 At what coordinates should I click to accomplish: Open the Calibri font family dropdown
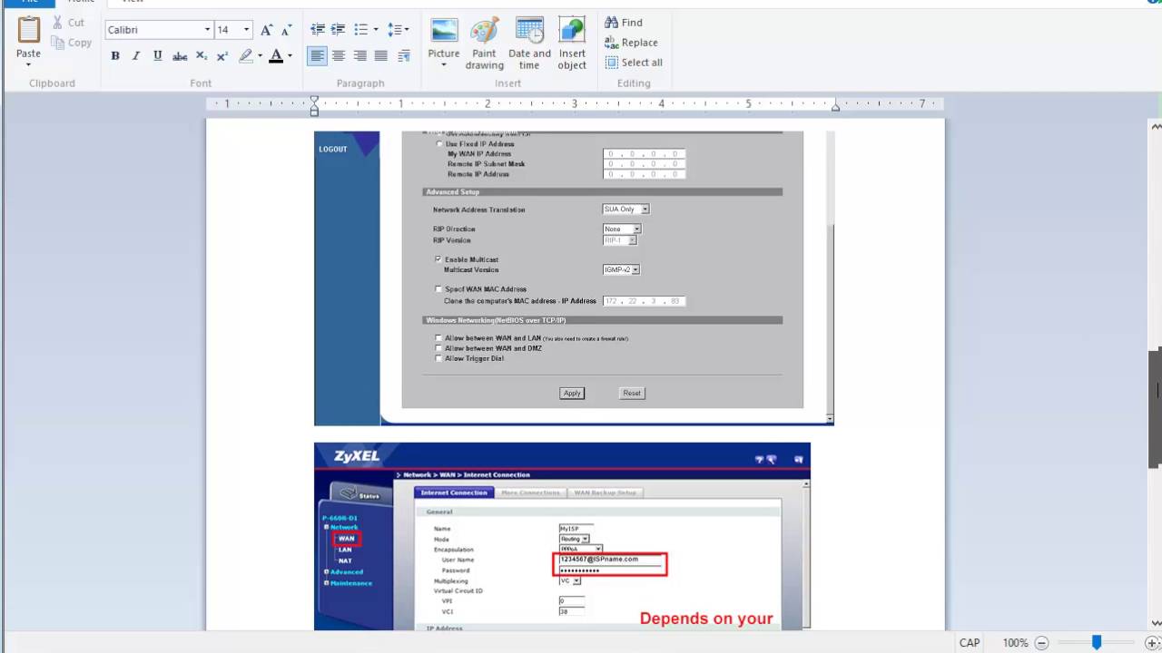tap(207, 30)
